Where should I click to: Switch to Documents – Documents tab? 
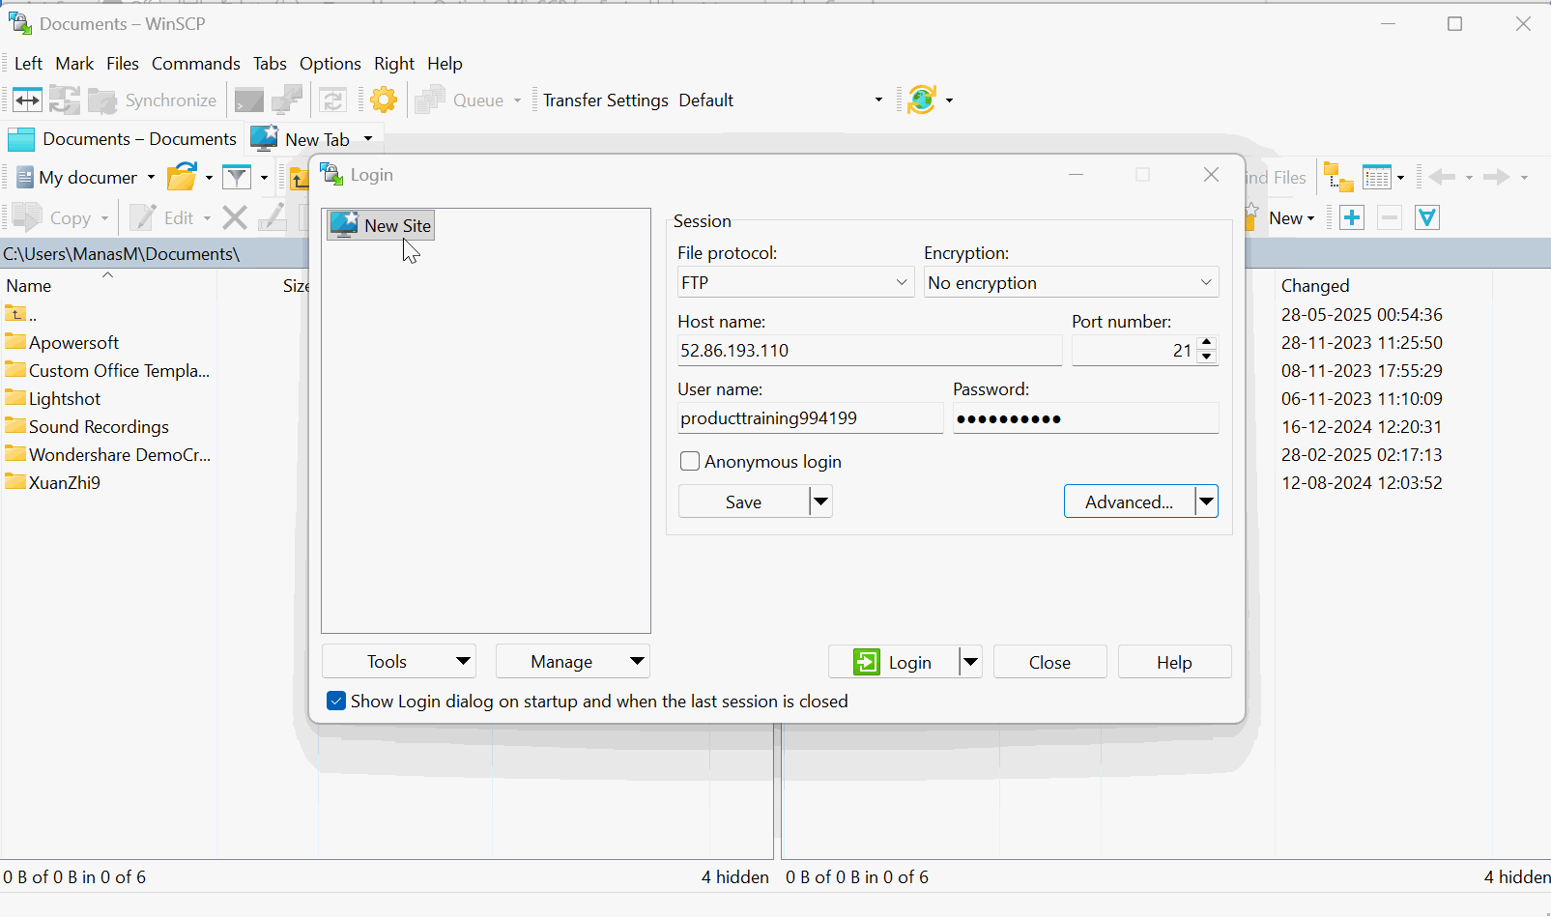123,139
